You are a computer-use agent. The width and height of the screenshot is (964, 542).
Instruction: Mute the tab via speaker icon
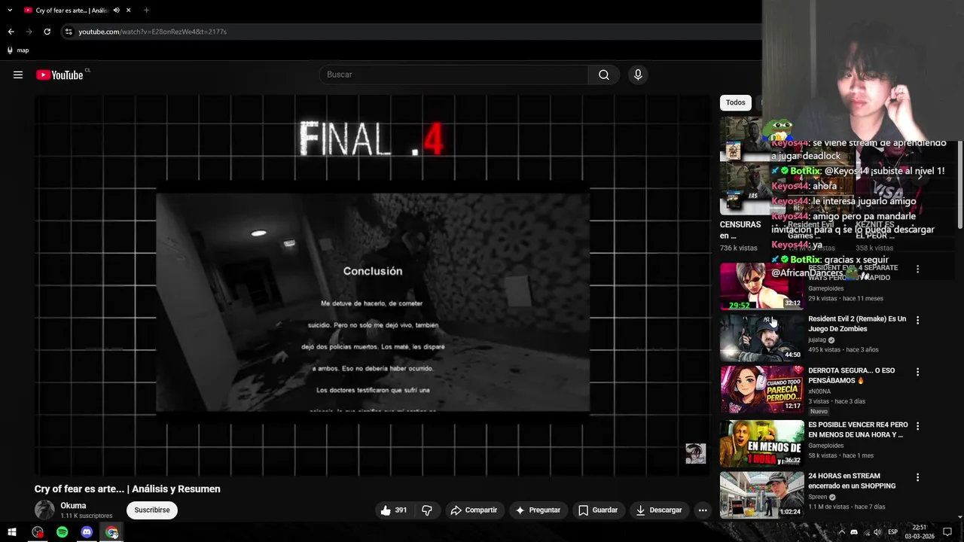pyautogui.click(x=116, y=11)
